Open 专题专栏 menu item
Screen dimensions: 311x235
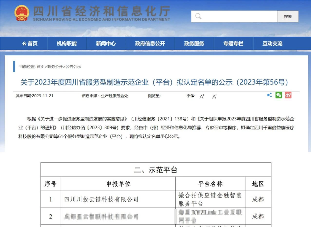[233, 43]
